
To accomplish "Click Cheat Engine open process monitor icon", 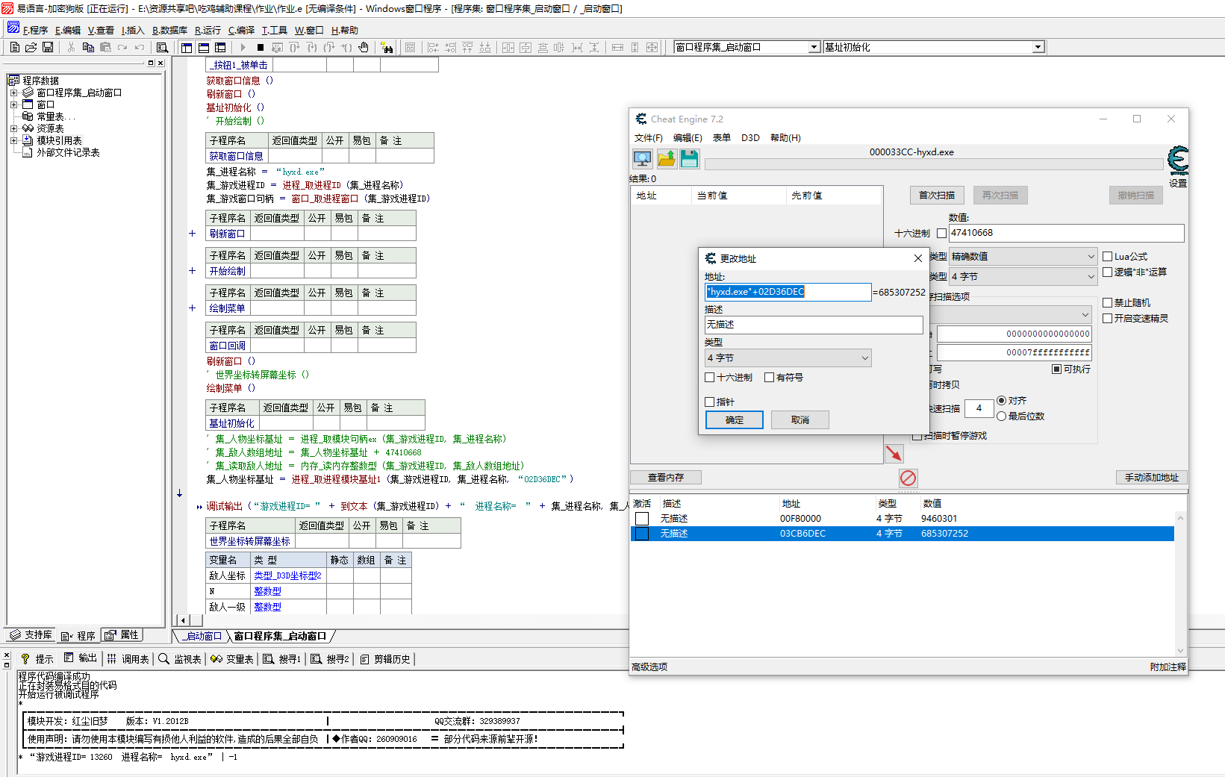I will pos(642,158).
